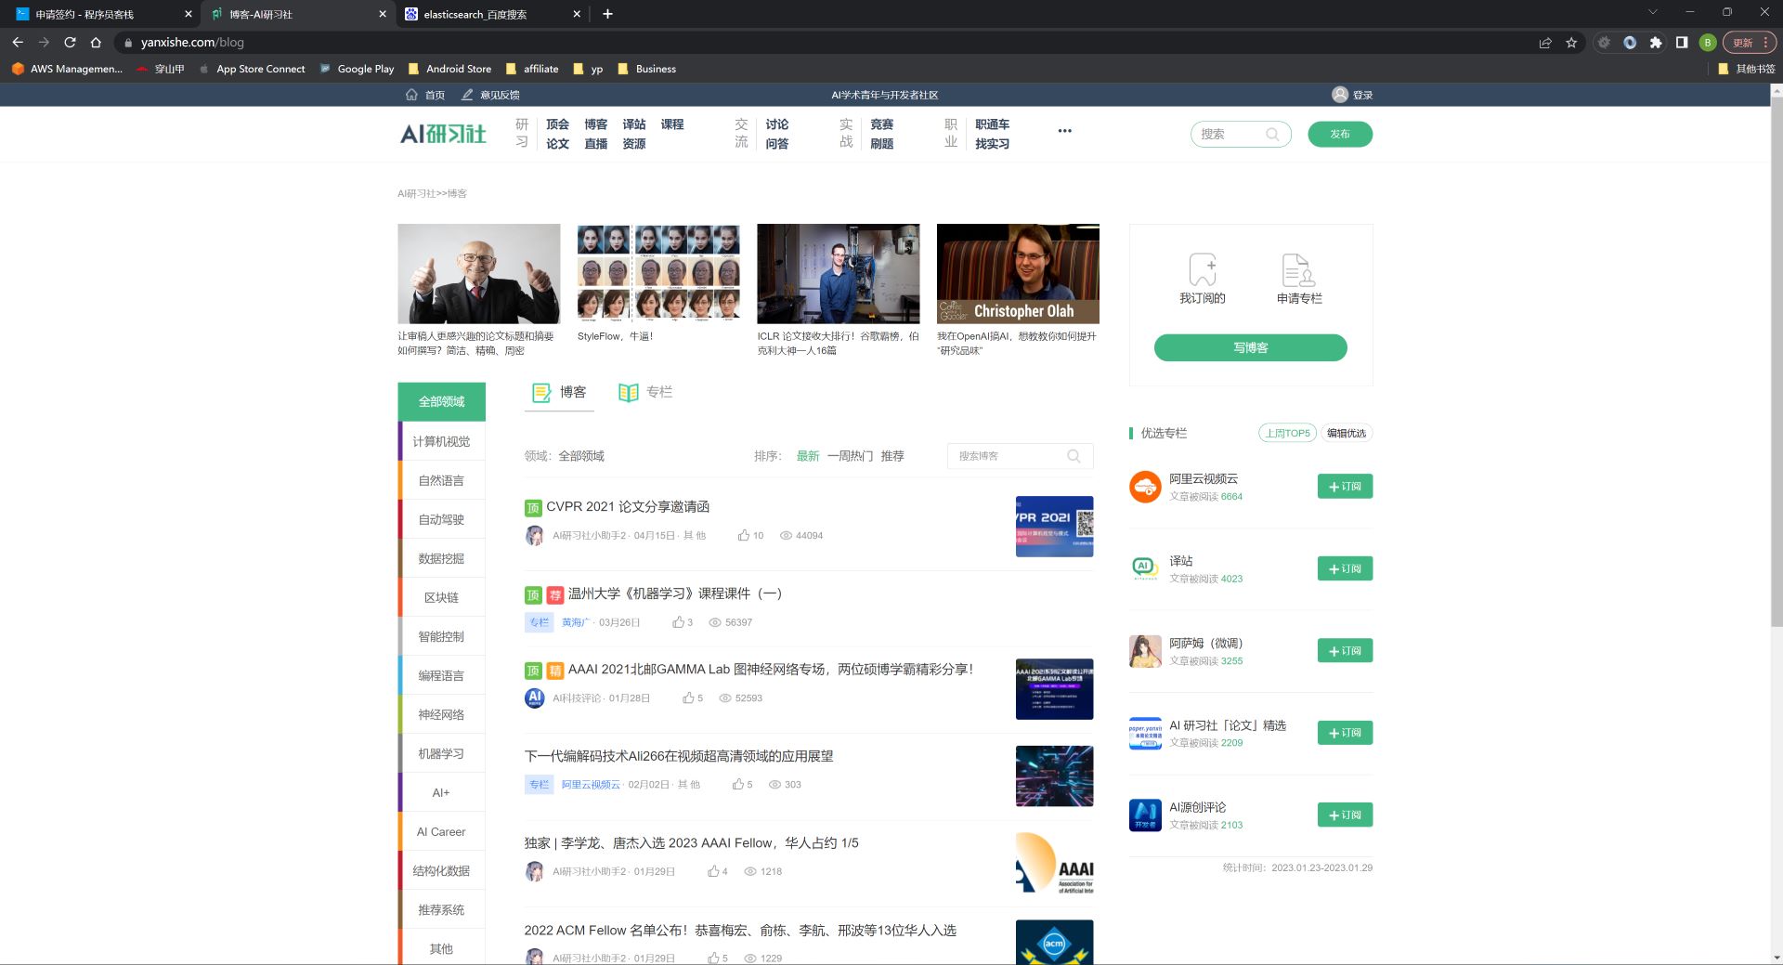Open the three-dots more menu in navigation
The image size is (1783, 965).
pos(1064,131)
